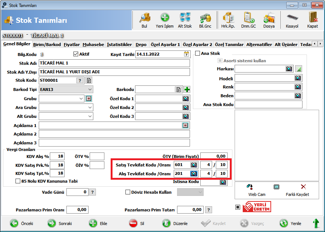
Task: Click the Açıklama 2 input field
Action: [x=114, y=134]
